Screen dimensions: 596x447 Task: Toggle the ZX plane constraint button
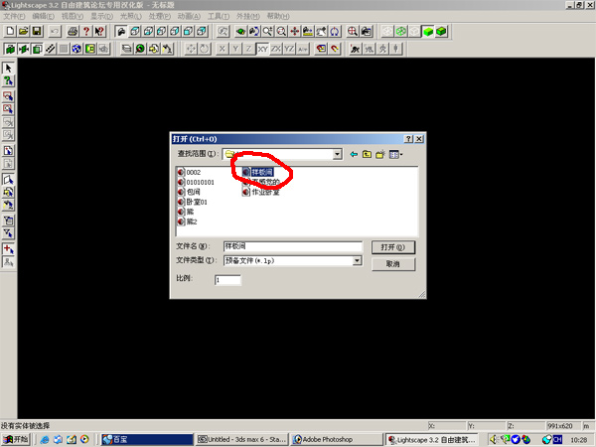point(276,49)
